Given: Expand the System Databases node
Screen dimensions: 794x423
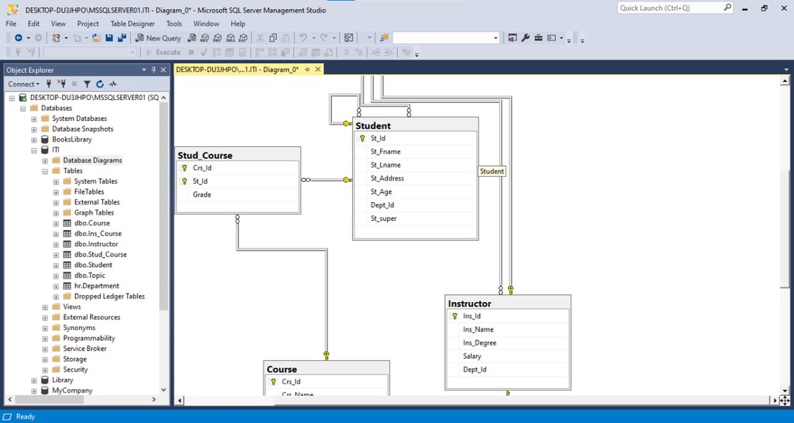Looking at the screenshot, I should click(x=34, y=119).
